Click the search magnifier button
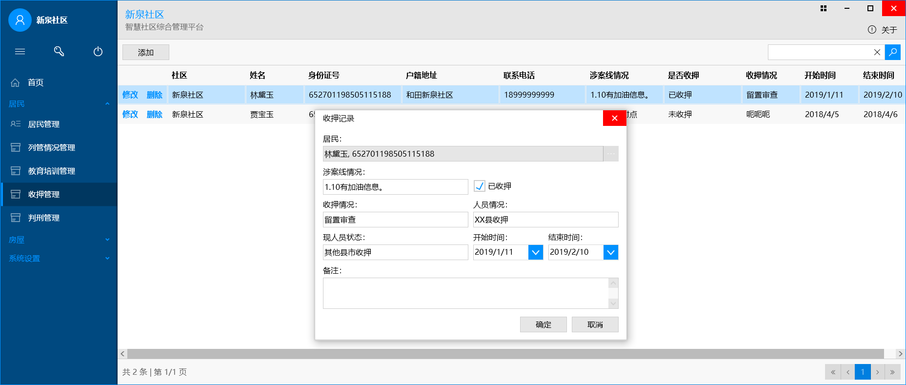 pyautogui.click(x=892, y=52)
